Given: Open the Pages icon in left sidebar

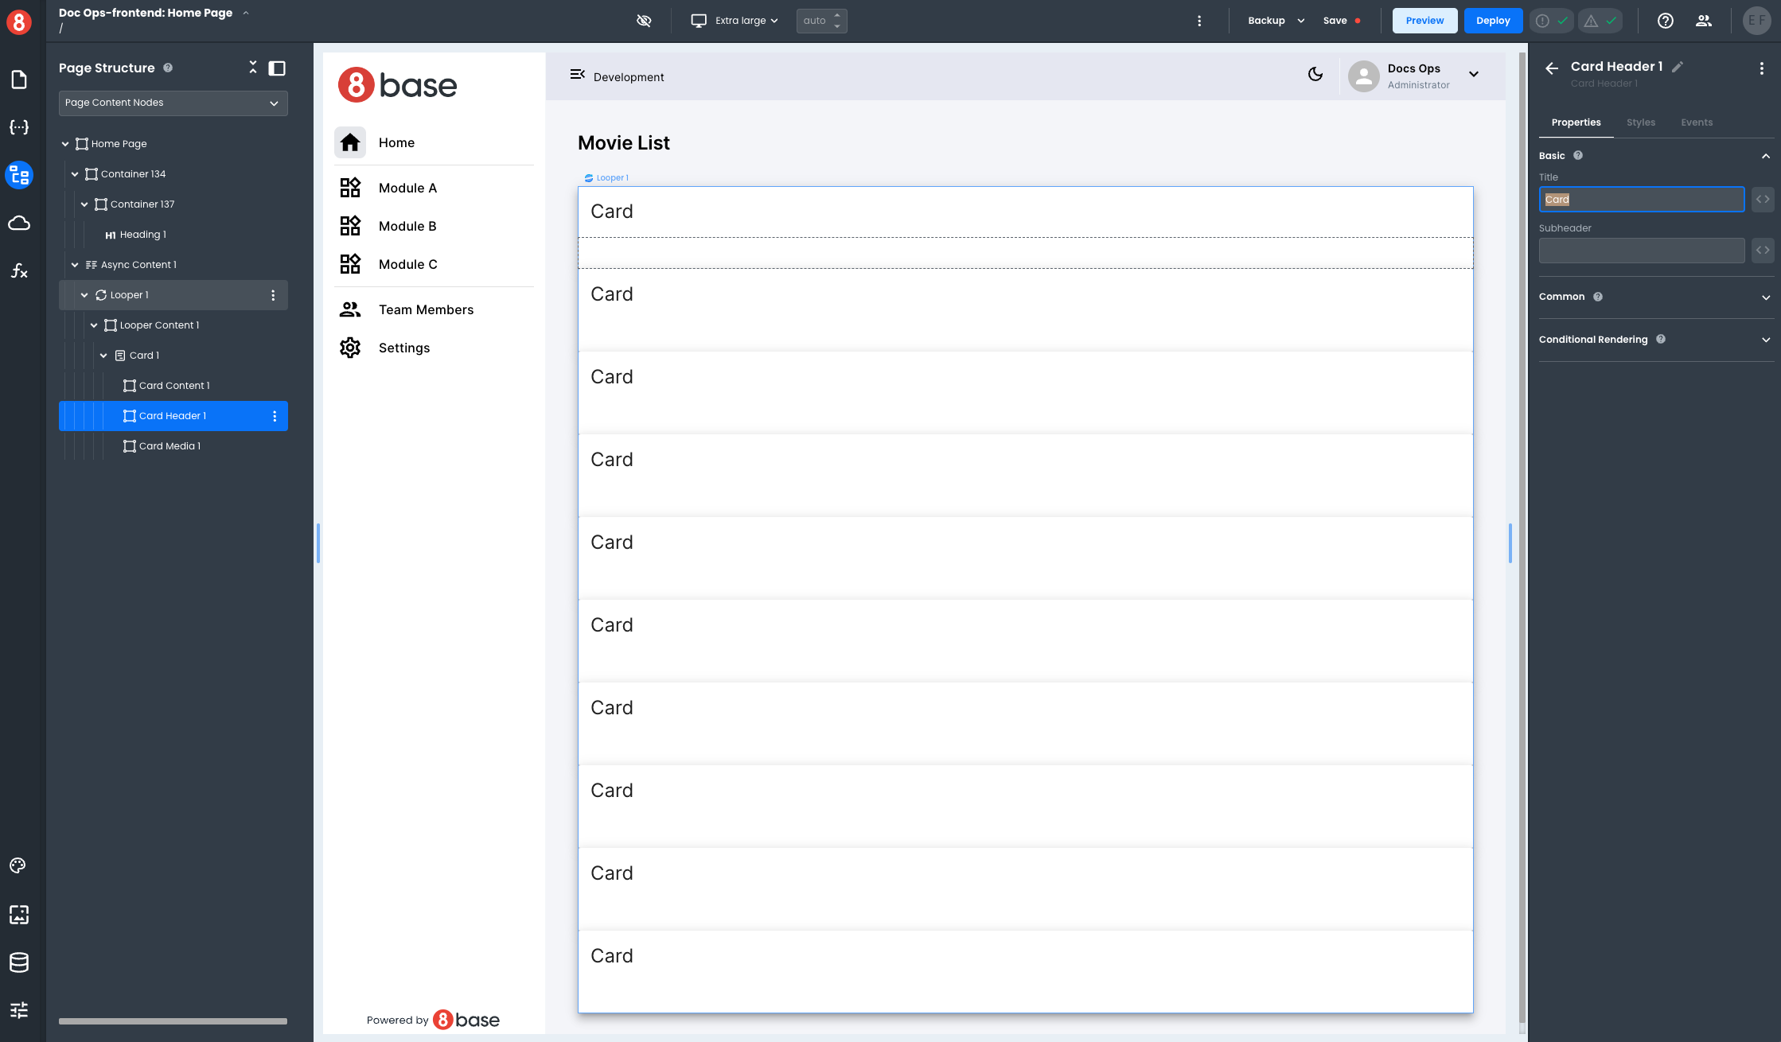Looking at the screenshot, I should (x=19, y=80).
